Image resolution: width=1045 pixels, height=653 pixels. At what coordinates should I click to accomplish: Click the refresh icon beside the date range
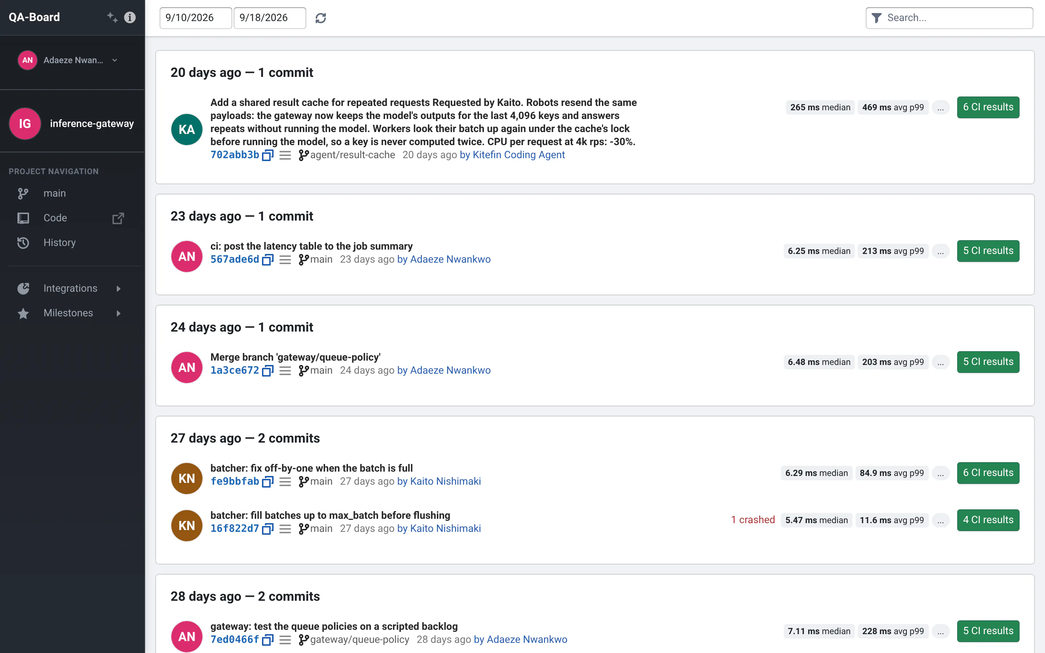[320, 18]
